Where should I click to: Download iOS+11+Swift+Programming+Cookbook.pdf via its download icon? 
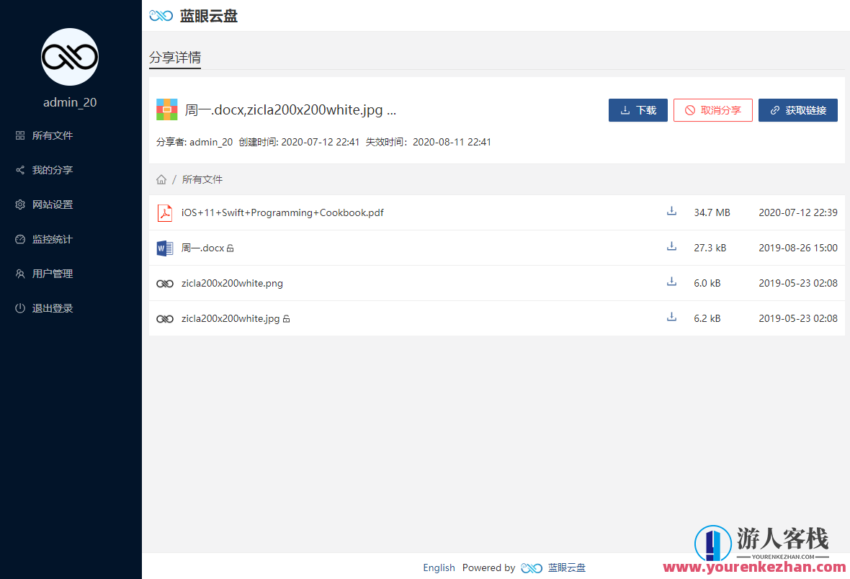pyautogui.click(x=671, y=211)
